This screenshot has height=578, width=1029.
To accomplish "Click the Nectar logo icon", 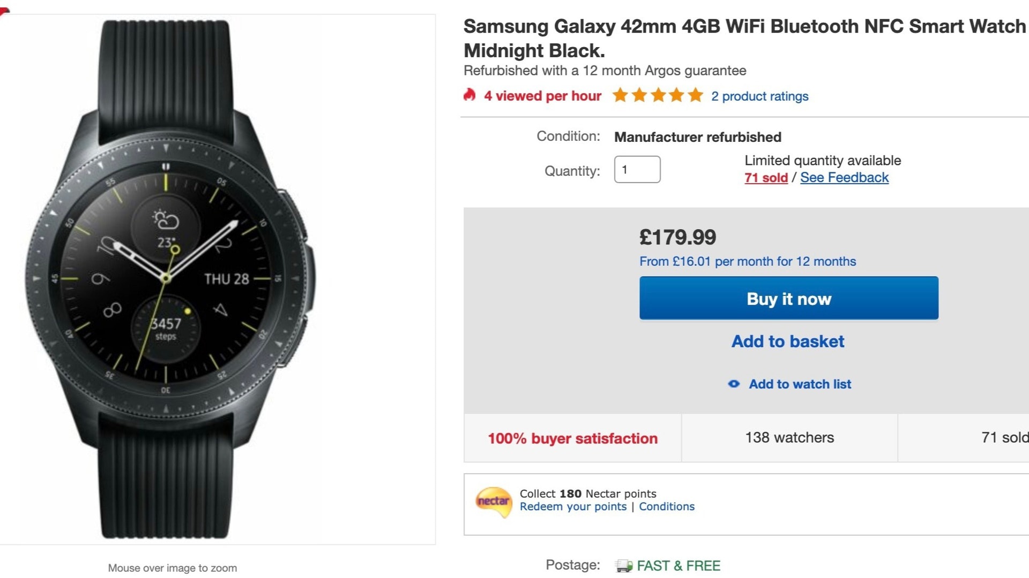I will click(494, 501).
